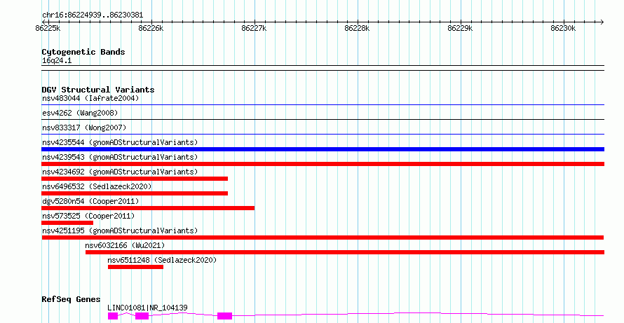Select the red nsv6511248 Sedlazeck2020 bar
Image resolution: width=624 pixels, height=323 pixels.
pyautogui.click(x=136, y=267)
